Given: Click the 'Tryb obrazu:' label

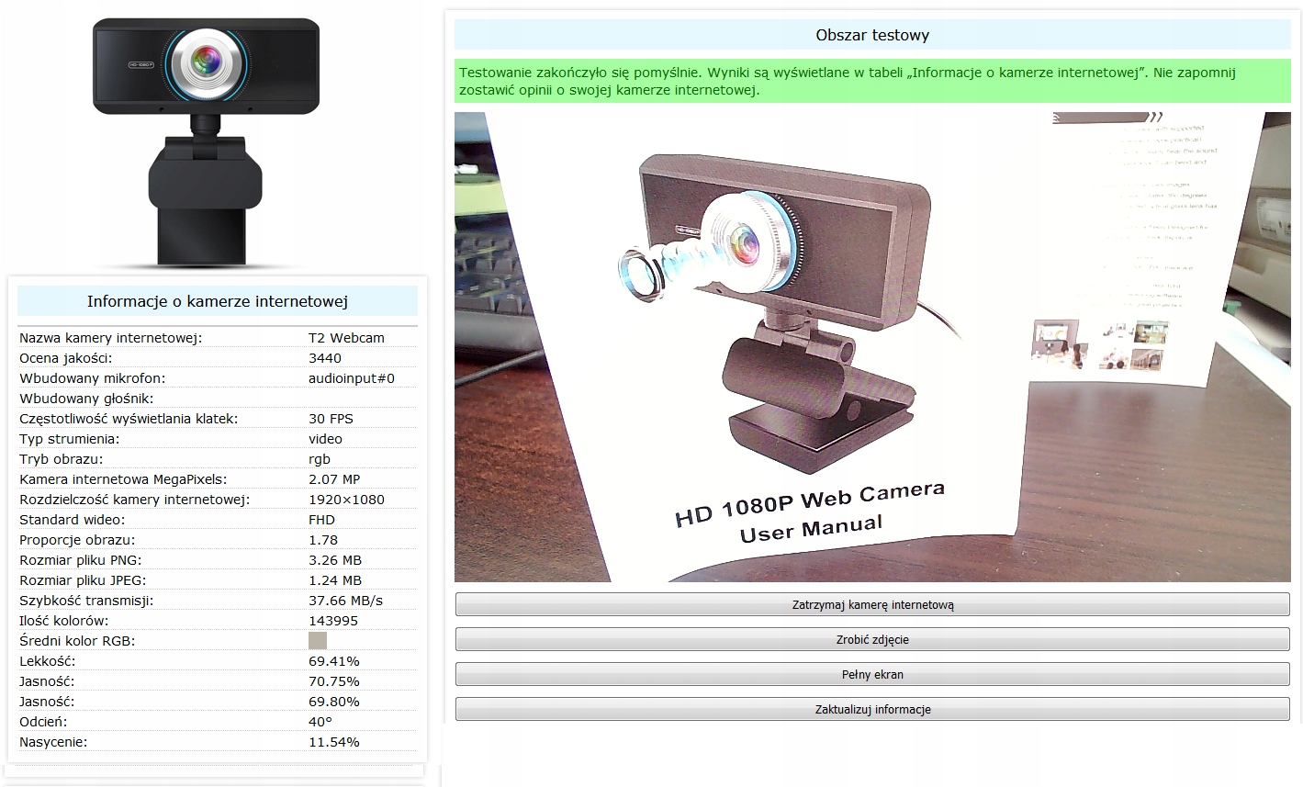Looking at the screenshot, I should click(62, 459).
